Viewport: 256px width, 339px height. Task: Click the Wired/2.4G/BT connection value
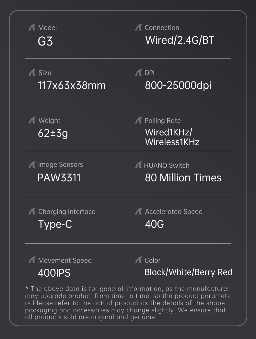180,40
